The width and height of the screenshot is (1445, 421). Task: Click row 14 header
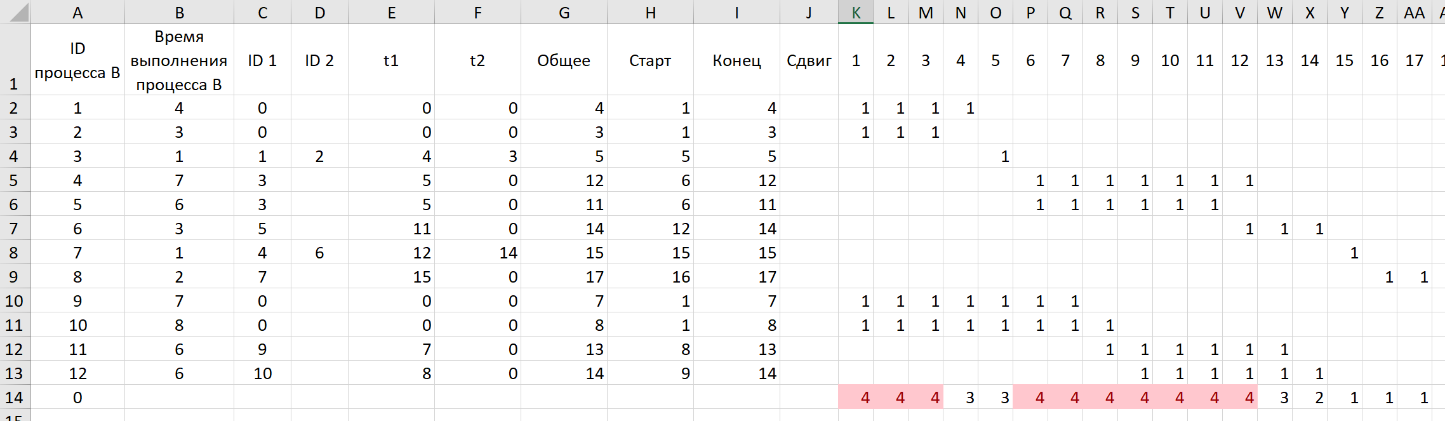[14, 398]
